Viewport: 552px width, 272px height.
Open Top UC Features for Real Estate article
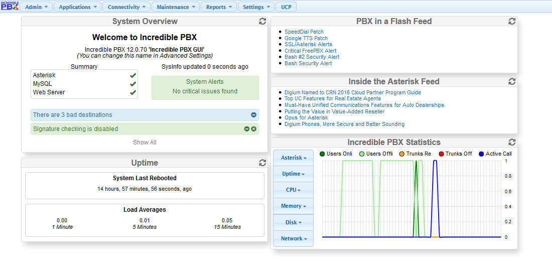(333, 99)
